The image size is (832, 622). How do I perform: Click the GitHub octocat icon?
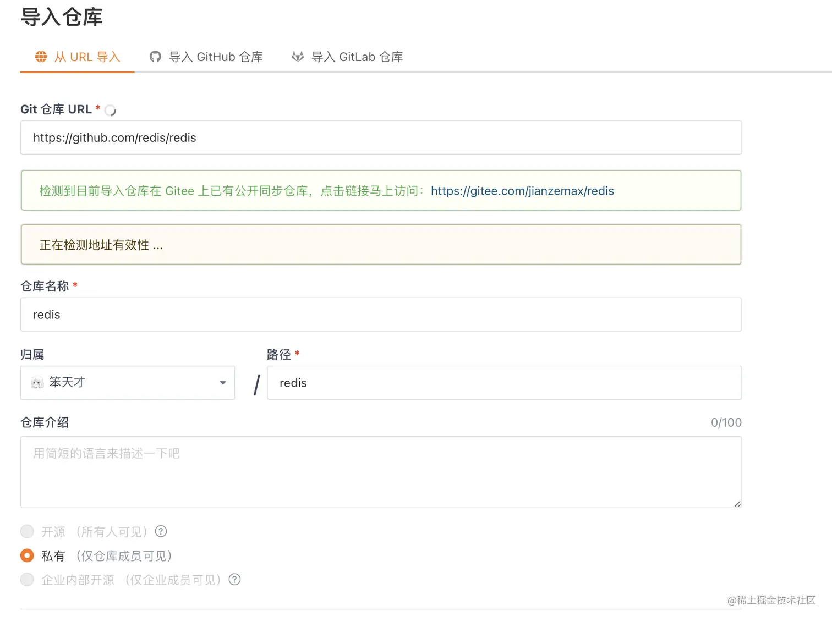click(156, 57)
